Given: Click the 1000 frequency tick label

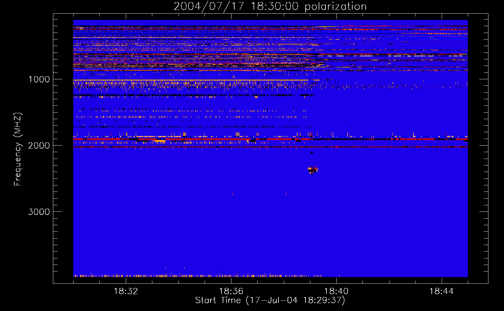Looking at the screenshot, I should click(39, 79).
